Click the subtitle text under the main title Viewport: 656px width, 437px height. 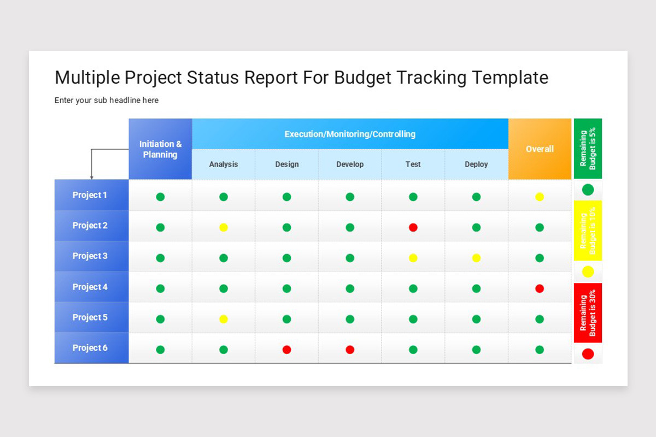click(x=107, y=100)
